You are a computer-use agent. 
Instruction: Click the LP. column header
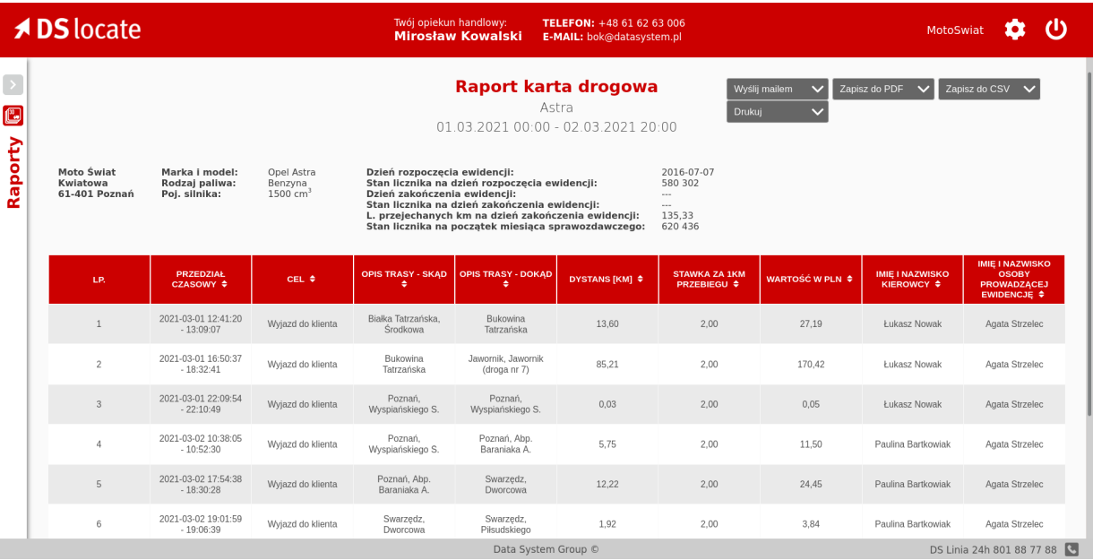(99, 280)
